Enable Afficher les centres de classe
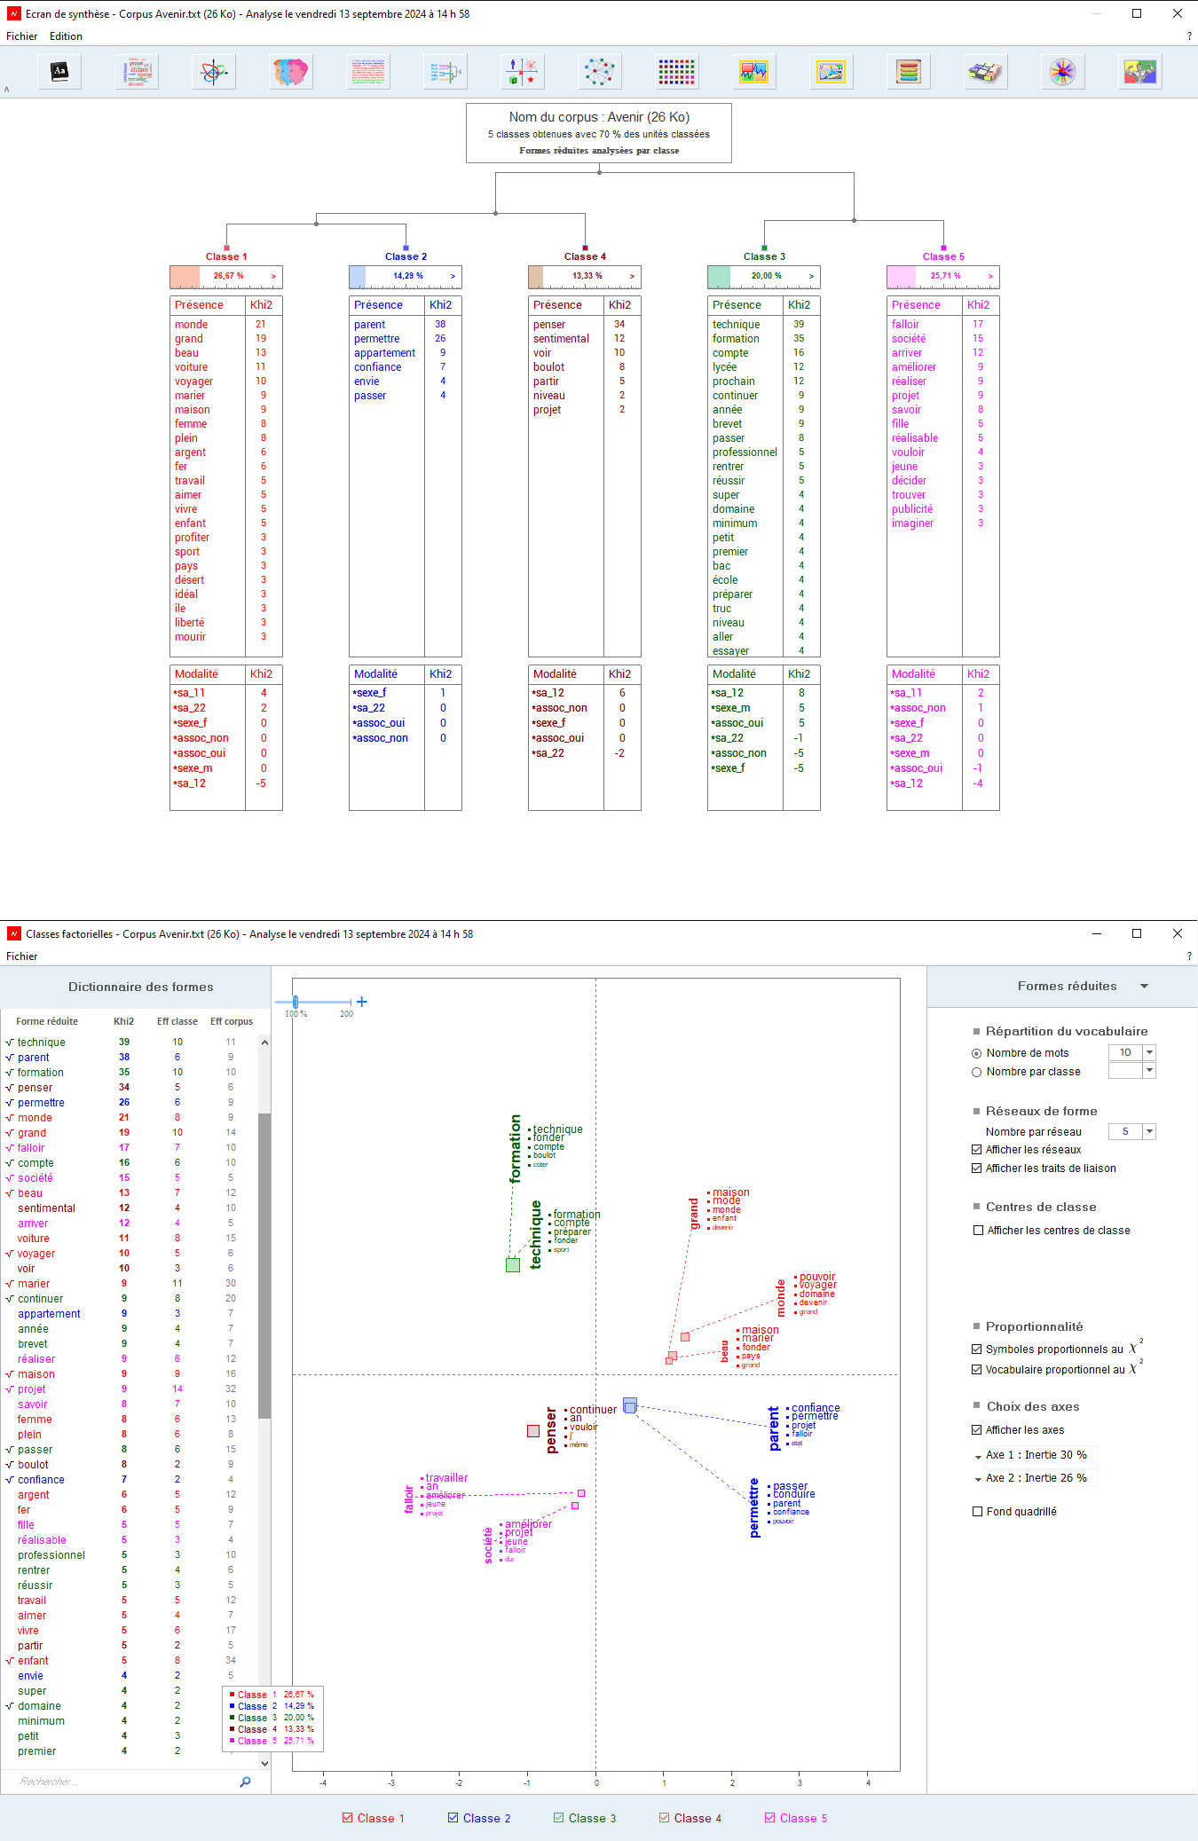 point(978,1231)
